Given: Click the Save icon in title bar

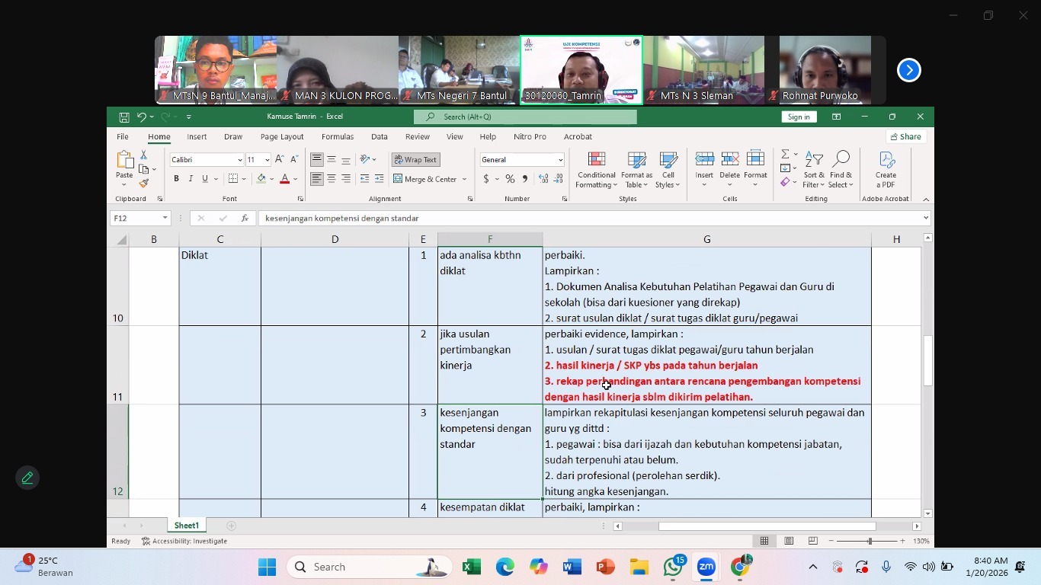Looking at the screenshot, I should 123,117.
